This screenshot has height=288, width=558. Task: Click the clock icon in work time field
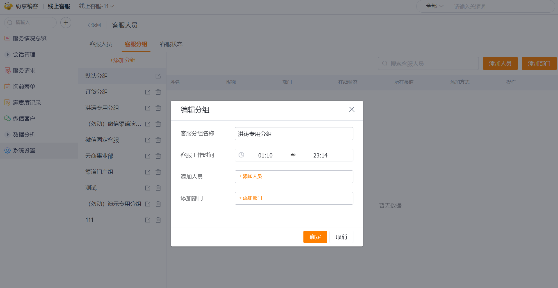pyautogui.click(x=241, y=155)
